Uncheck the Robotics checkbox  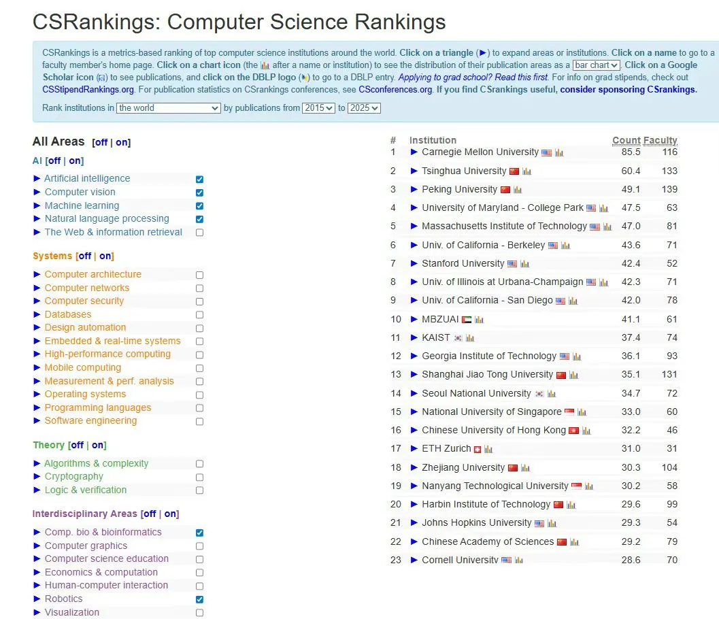click(x=199, y=599)
